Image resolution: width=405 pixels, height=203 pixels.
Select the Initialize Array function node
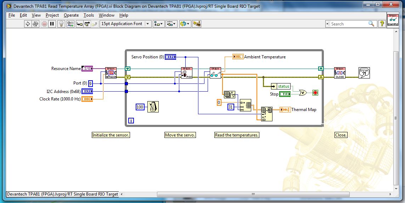tap(246, 105)
